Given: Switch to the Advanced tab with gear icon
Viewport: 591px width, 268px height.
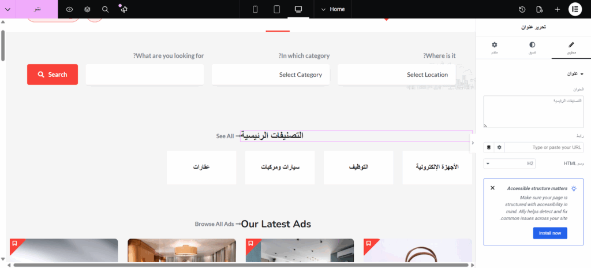Looking at the screenshot, I should 495,47.
